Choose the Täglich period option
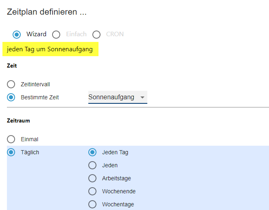This screenshot has width=269, height=210. 11,153
